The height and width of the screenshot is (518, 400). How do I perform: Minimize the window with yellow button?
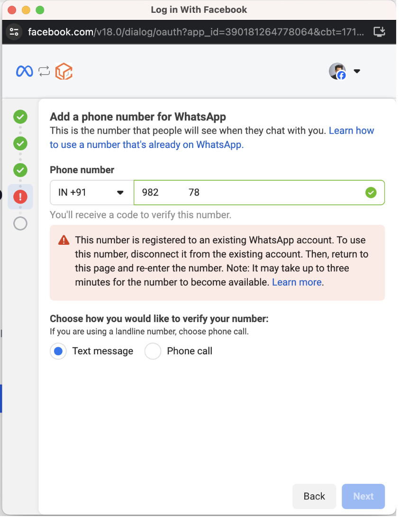pos(26,10)
